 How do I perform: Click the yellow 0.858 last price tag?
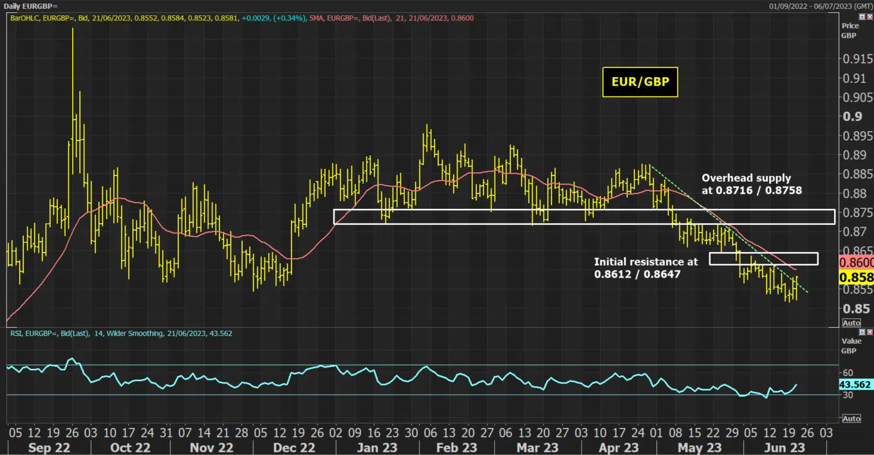point(857,278)
